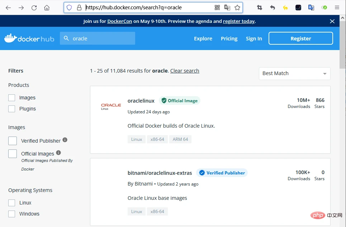This screenshot has height=227, width=346.
Task: Go forward with the browser arrow
Action: tap(21, 8)
